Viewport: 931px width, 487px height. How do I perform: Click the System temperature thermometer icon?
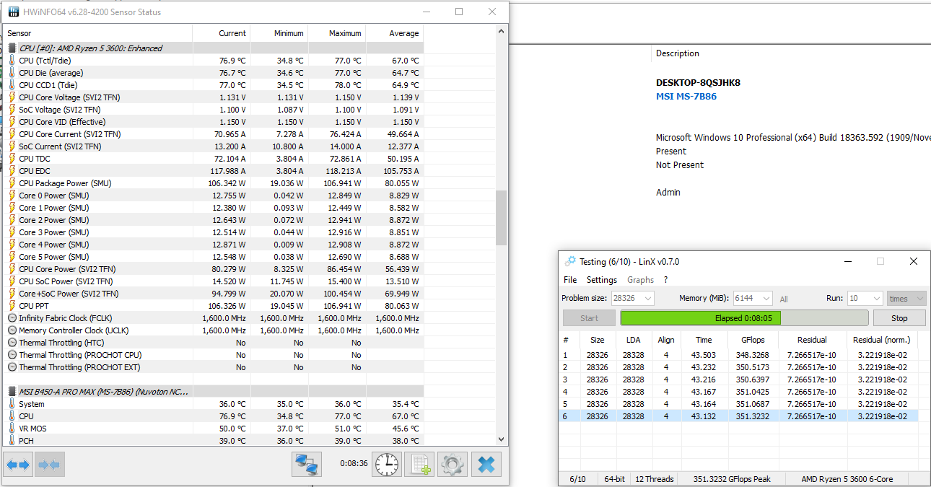(12, 404)
